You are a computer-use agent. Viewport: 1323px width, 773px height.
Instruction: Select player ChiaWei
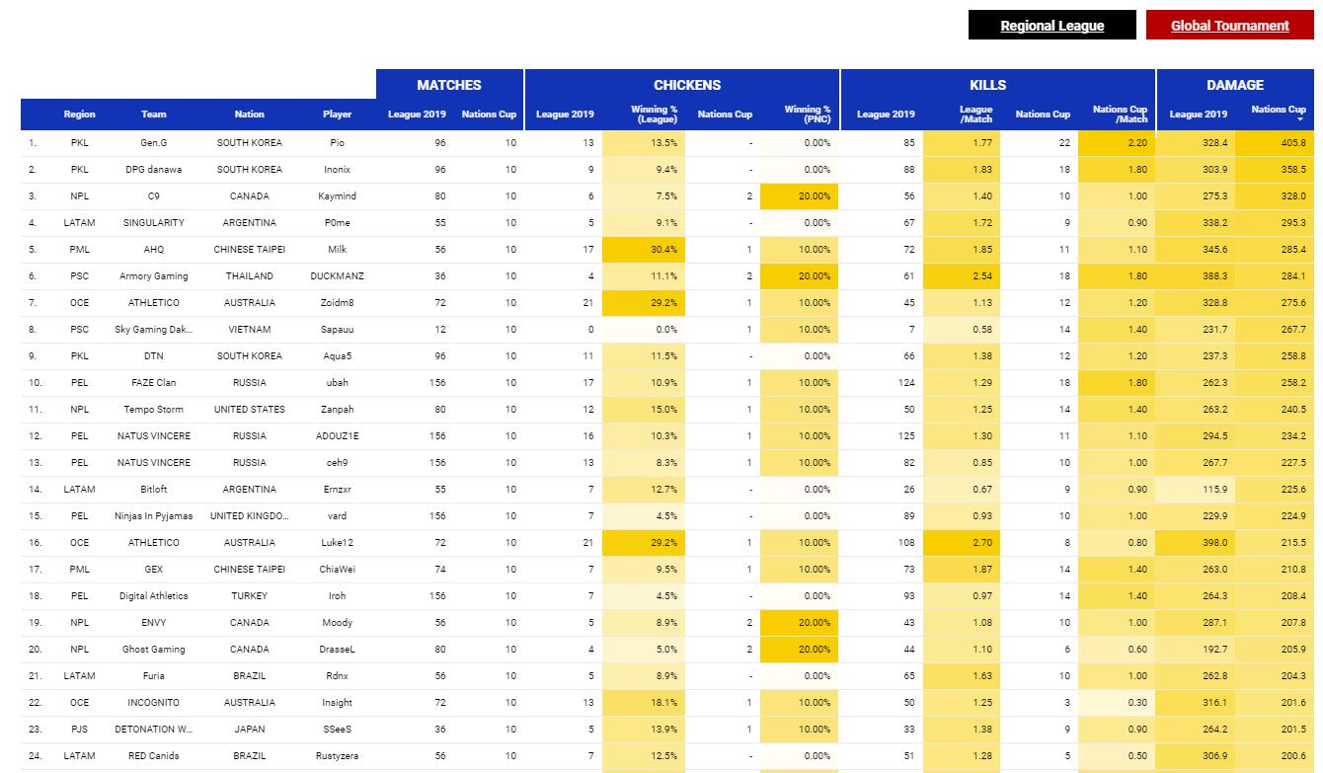click(337, 570)
